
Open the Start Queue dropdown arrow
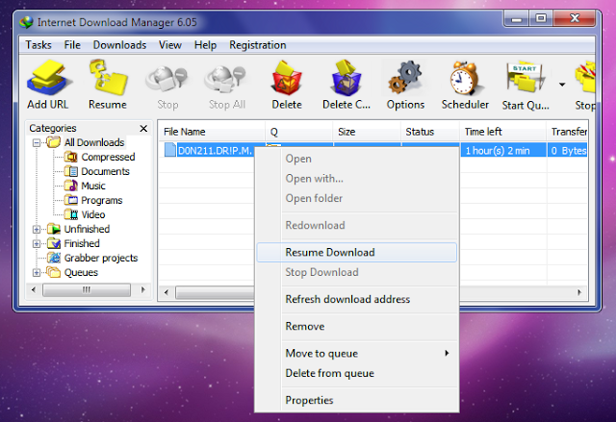coord(562,85)
